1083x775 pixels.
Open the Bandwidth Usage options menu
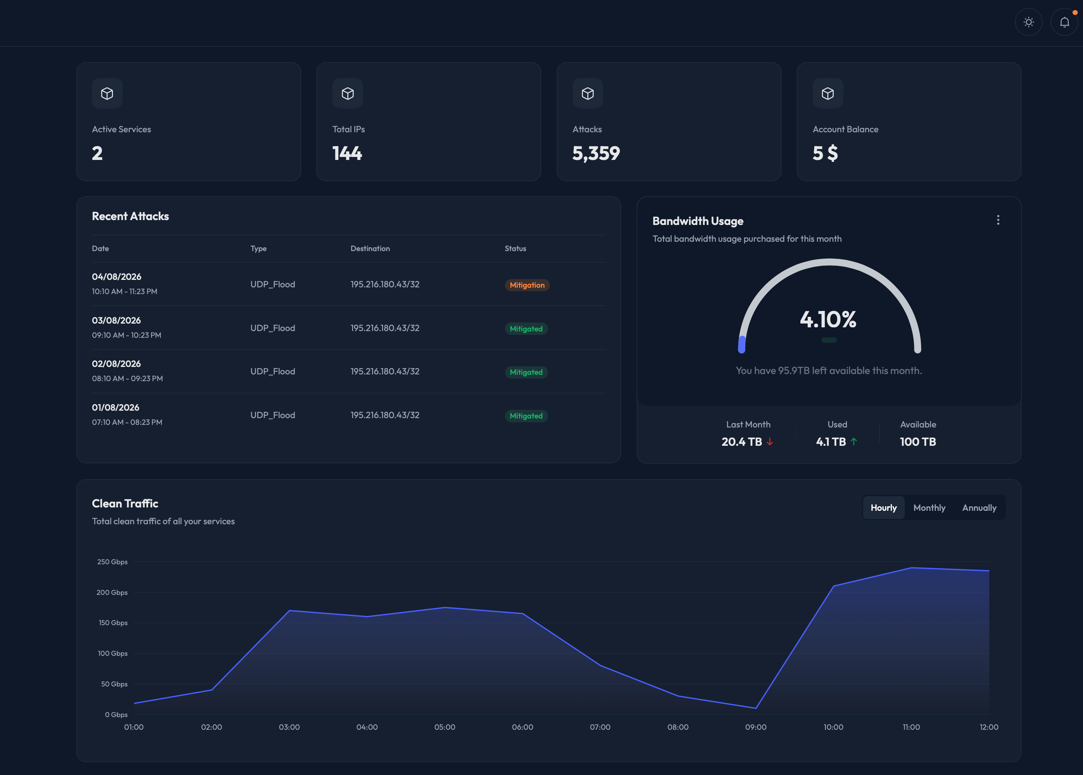click(998, 219)
